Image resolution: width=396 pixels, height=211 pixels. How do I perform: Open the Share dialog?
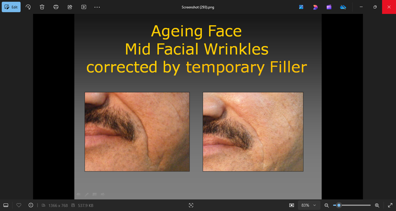point(70,7)
